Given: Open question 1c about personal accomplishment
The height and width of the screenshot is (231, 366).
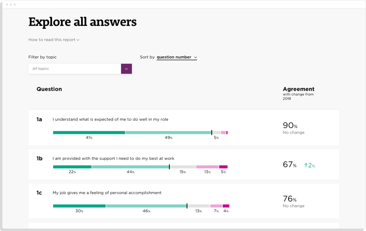Looking at the screenshot, I should tap(107, 193).
